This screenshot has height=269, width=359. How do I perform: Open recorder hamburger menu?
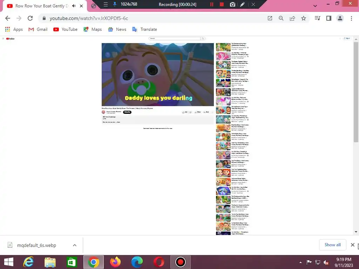[106, 4]
